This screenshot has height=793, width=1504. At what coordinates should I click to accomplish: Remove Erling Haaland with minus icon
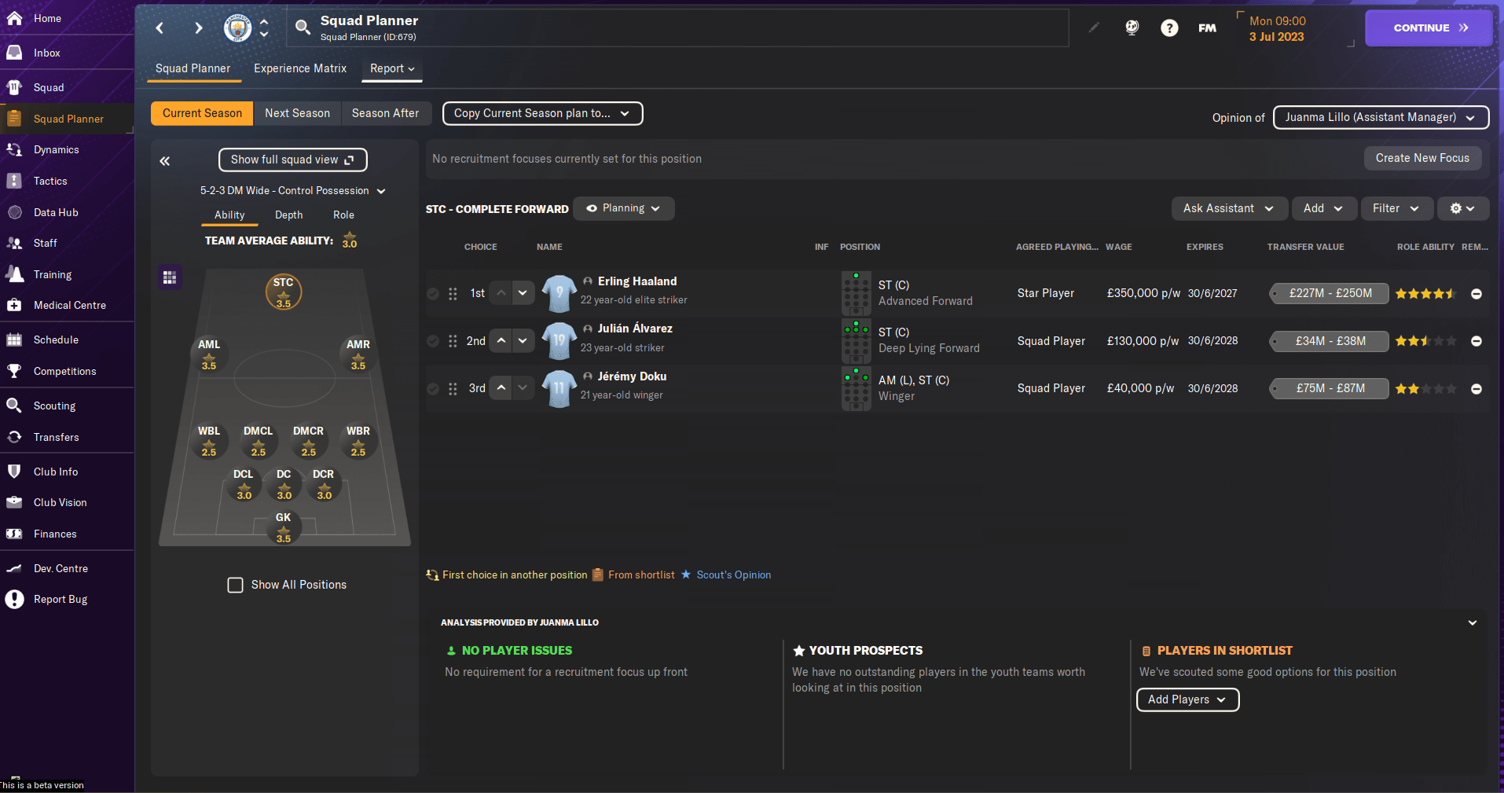(1476, 294)
